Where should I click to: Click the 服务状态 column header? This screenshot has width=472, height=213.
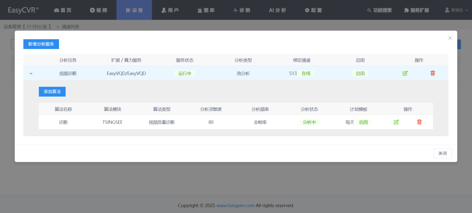point(185,60)
